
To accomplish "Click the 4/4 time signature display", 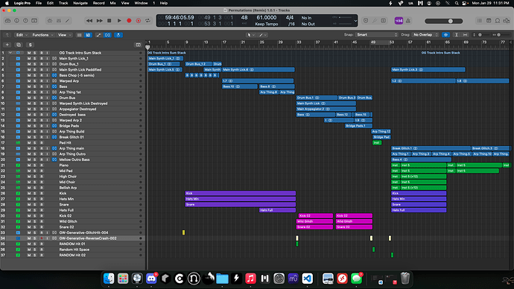I will (x=290, y=18).
